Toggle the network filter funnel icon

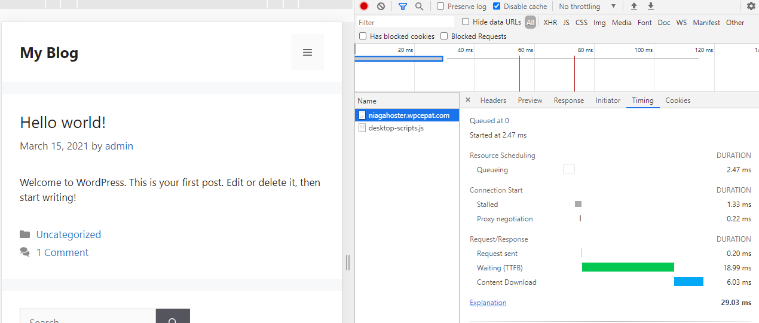pos(403,7)
